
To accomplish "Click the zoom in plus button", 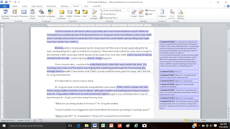I will (x=228, y=120).
